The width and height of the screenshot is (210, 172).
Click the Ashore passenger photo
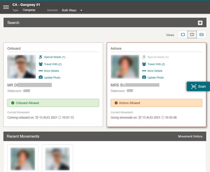pos(125,67)
